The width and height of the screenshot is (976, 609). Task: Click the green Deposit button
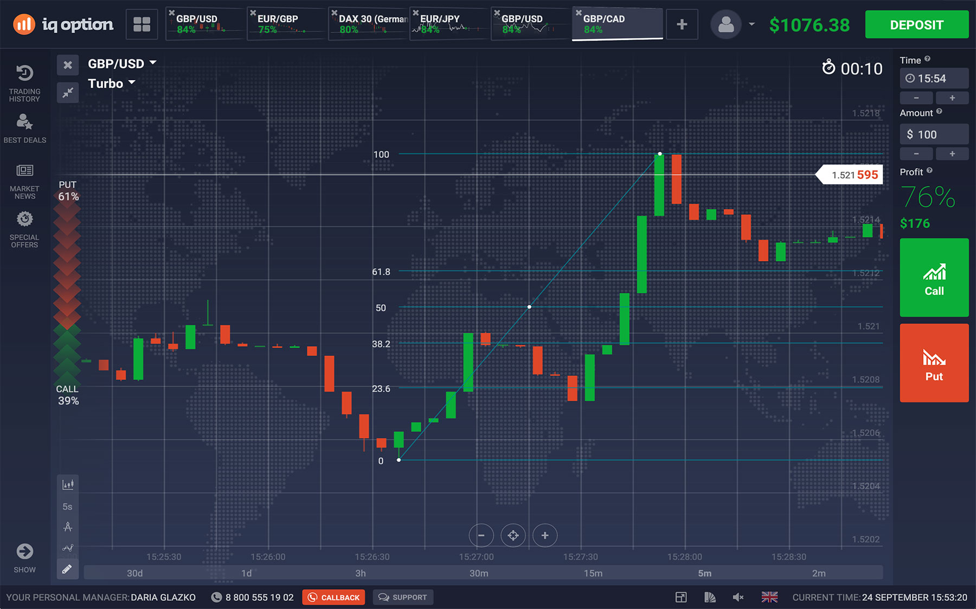click(916, 24)
